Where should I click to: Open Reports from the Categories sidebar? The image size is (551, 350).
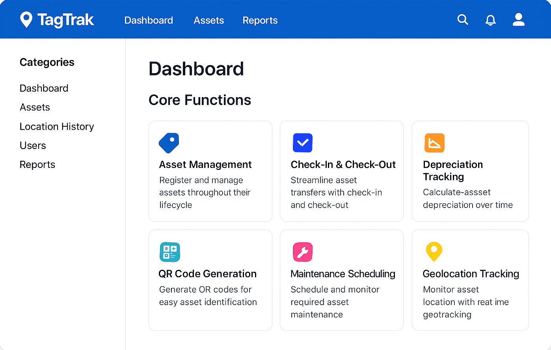pos(37,165)
